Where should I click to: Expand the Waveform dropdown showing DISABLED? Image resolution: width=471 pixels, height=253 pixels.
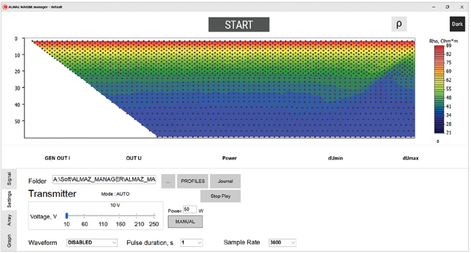point(91,242)
